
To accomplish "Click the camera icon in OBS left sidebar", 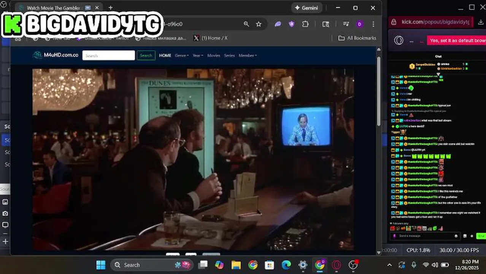I will coord(5,213).
